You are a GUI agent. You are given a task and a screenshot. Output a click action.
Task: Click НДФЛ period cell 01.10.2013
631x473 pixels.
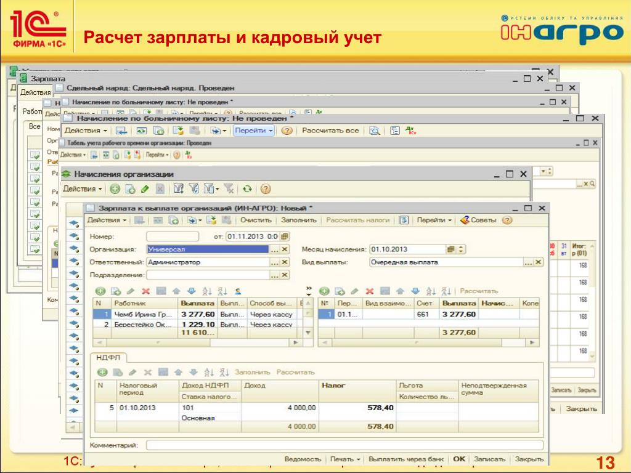pos(148,408)
